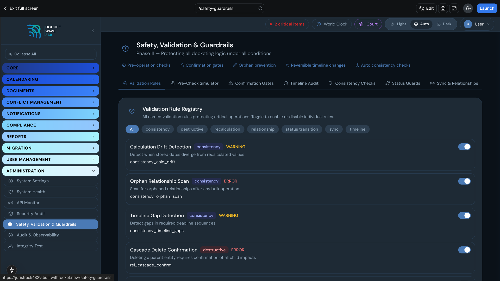Switch theme to Light
500x281 pixels.
pyautogui.click(x=398, y=24)
